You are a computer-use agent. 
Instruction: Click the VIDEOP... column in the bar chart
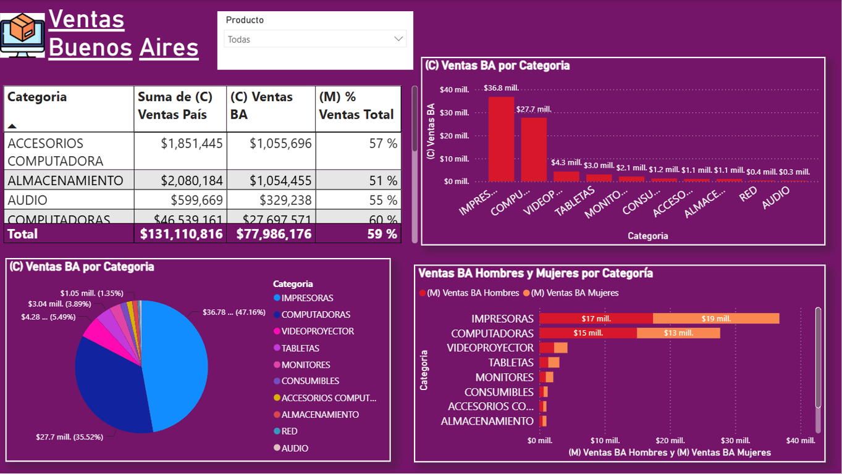click(x=566, y=177)
